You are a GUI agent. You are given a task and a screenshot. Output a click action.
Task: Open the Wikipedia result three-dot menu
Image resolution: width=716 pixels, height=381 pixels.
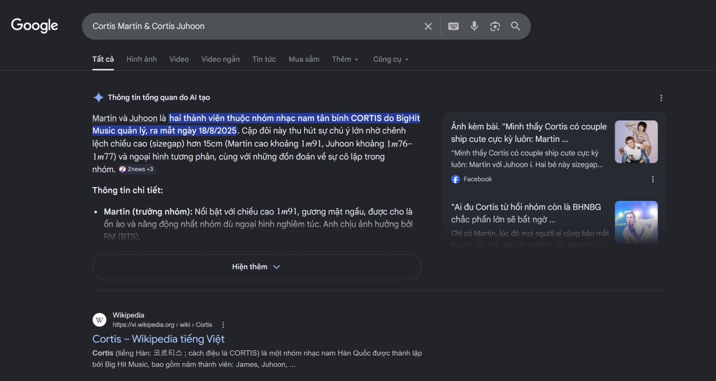tap(223, 325)
